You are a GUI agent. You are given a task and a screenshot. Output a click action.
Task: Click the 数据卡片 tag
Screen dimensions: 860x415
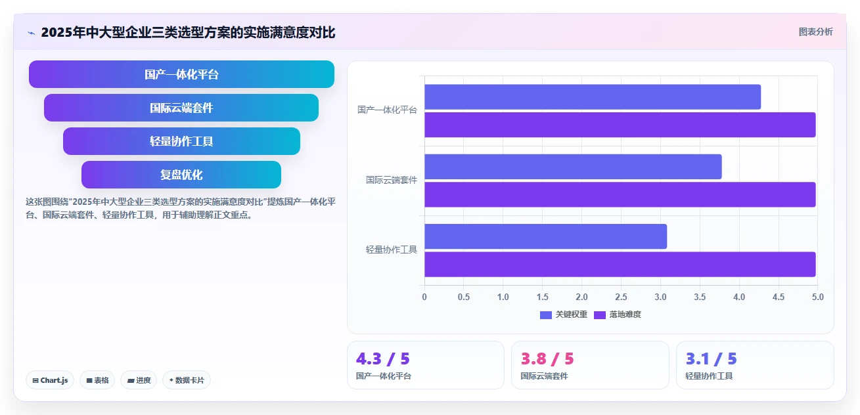point(187,380)
